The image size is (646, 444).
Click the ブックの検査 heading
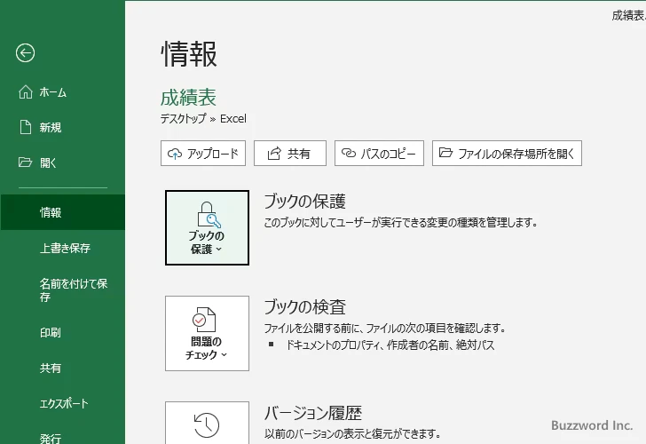(x=305, y=307)
